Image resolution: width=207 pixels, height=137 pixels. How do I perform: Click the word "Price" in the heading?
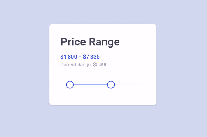73,42
